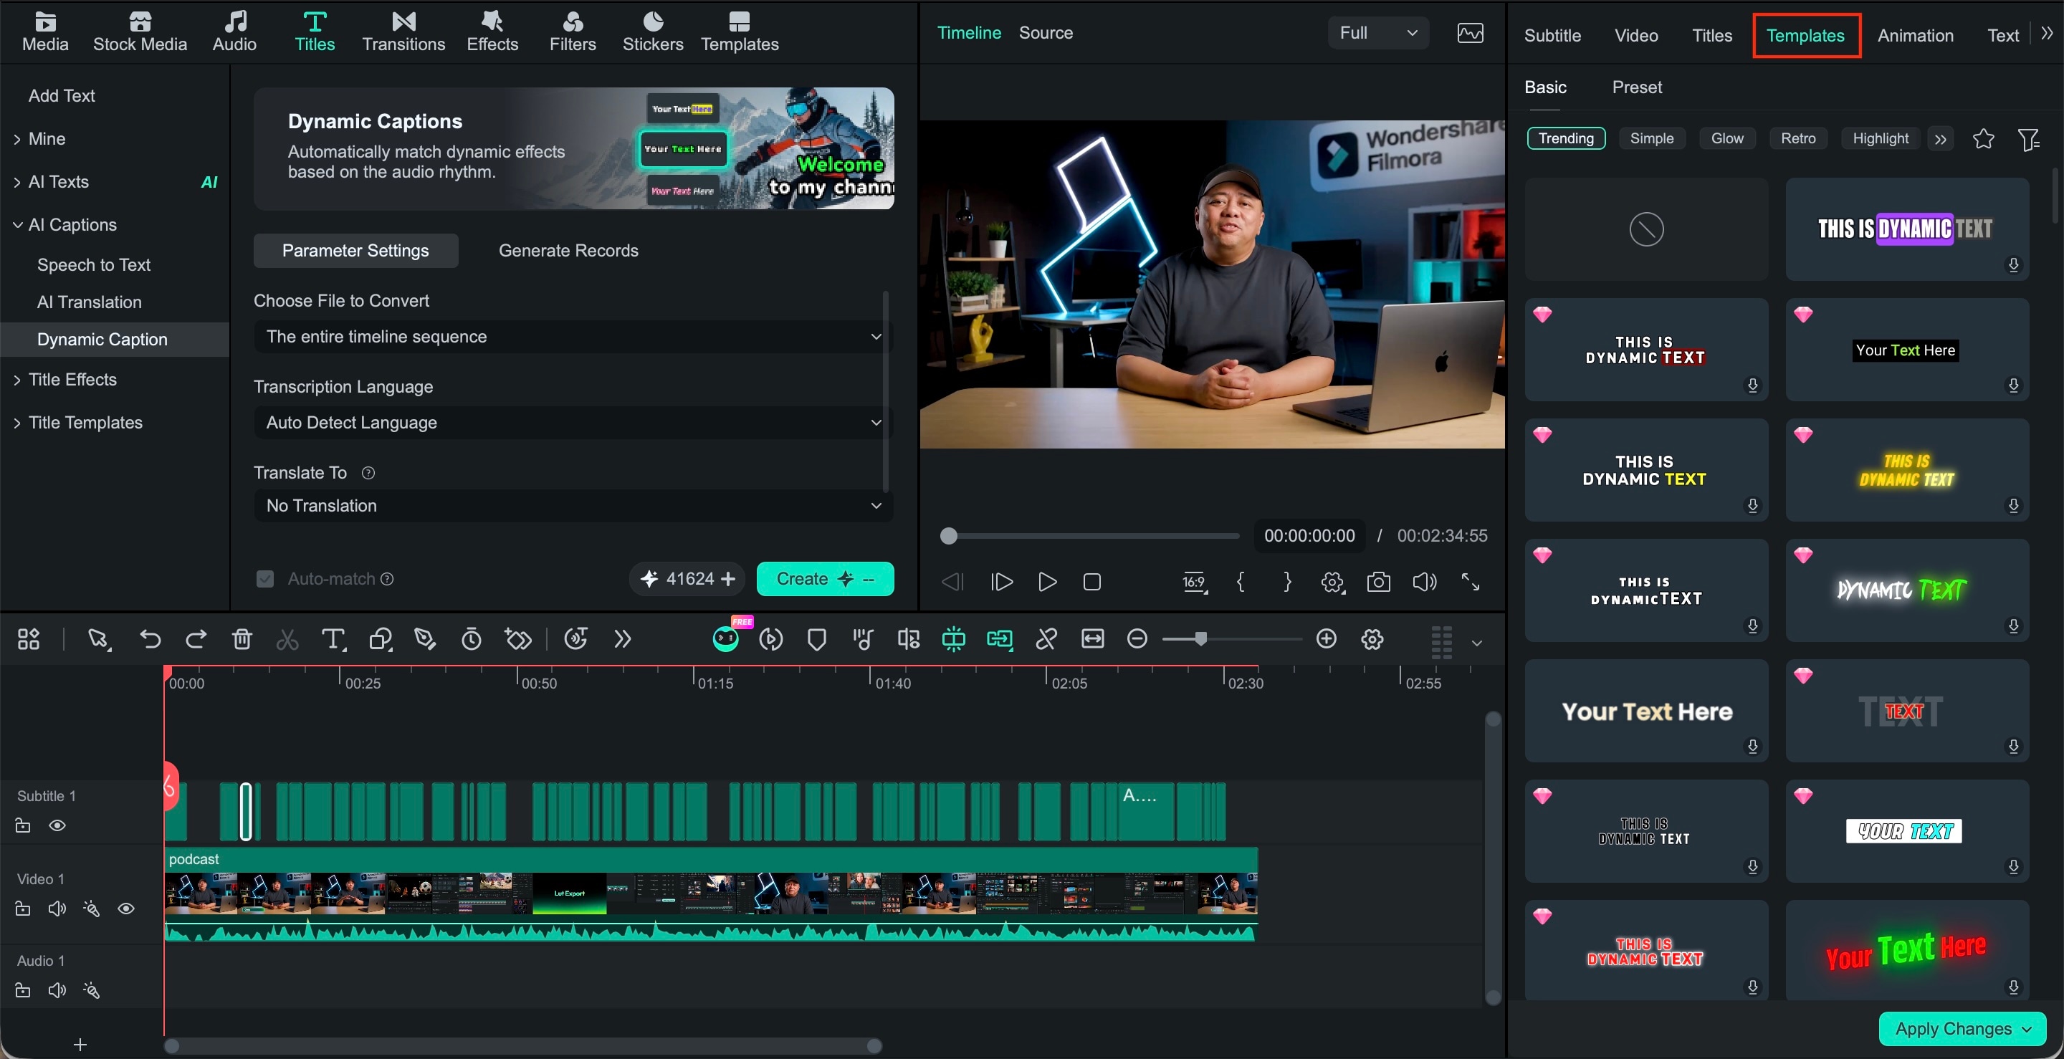
Task: Click the delete trash icon in timeline toolbar
Action: tap(242, 638)
